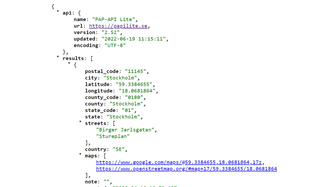Click the postal_code key label
333x187 pixels.
point(102,71)
